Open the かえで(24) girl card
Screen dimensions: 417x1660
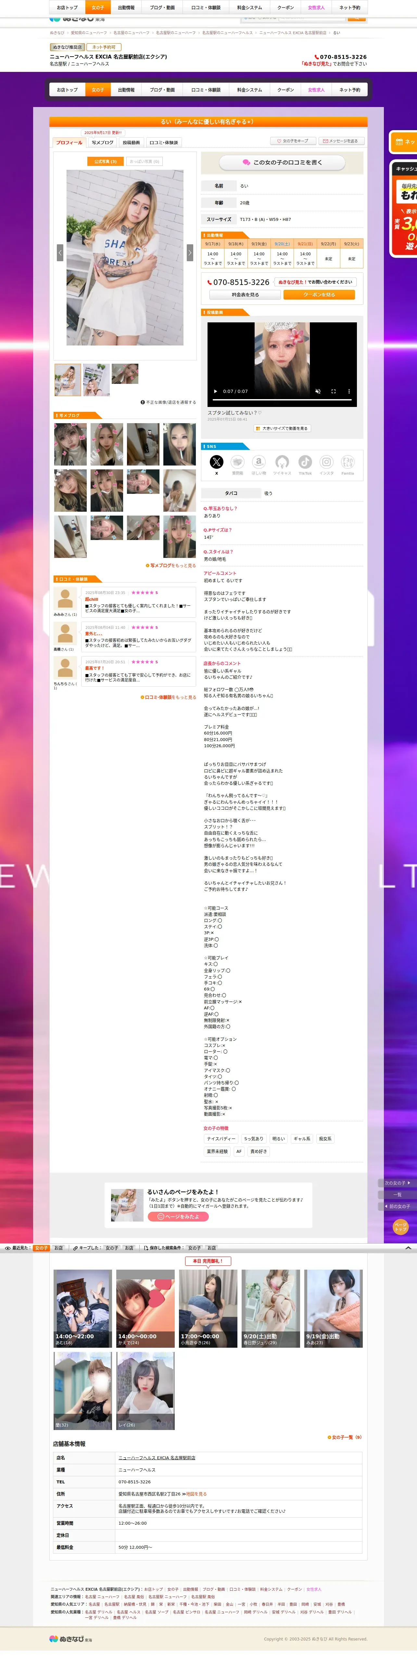click(145, 1309)
